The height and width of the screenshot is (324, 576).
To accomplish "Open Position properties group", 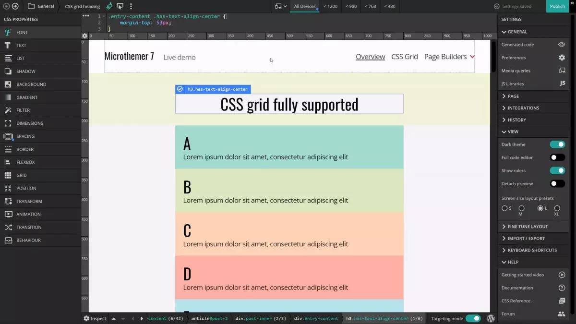I will [40, 188].
